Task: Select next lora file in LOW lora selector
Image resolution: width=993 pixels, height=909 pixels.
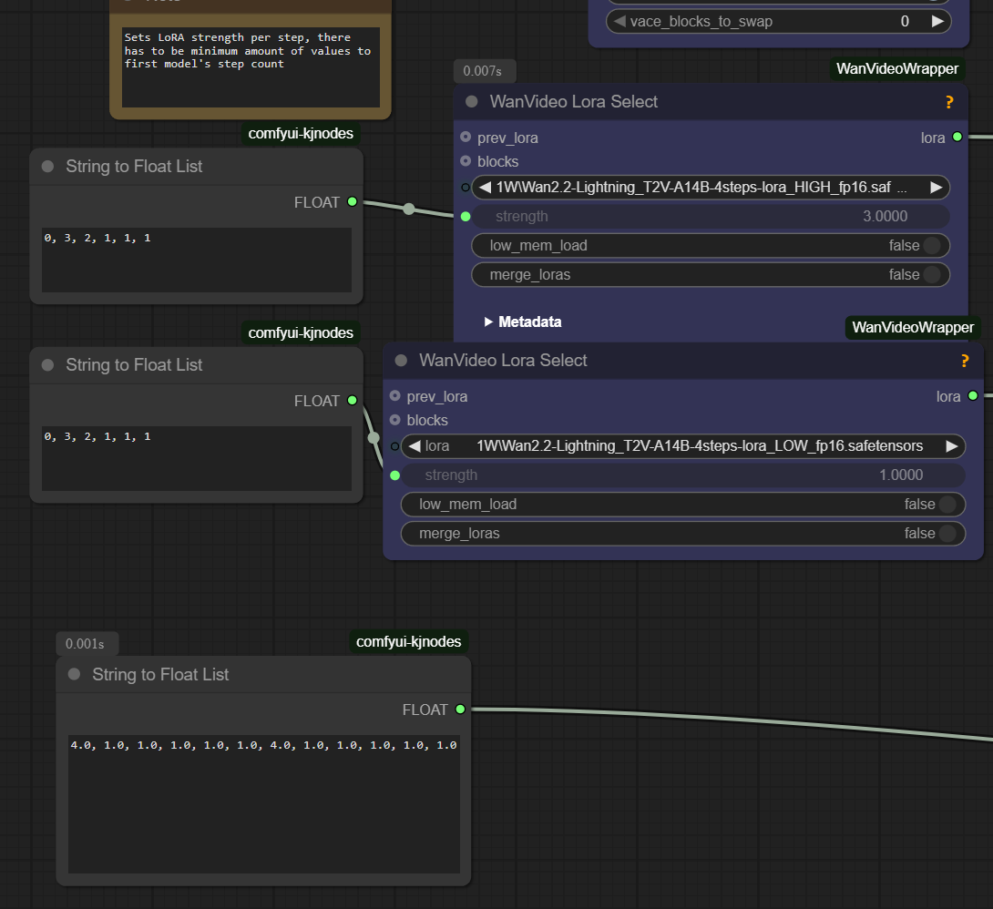Action: click(952, 446)
